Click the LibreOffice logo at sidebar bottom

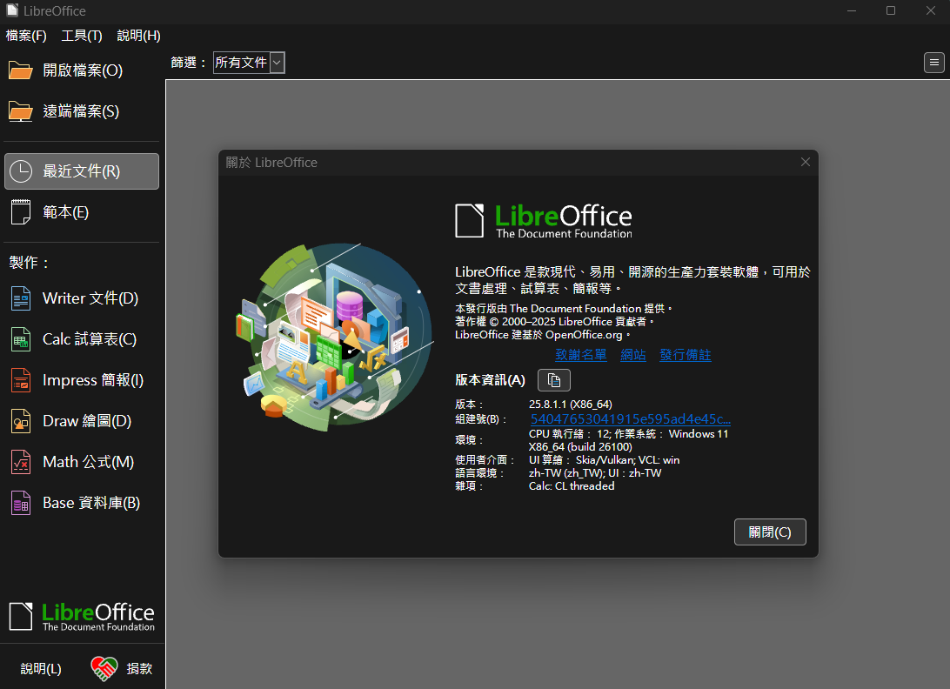pyautogui.click(x=82, y=616)
